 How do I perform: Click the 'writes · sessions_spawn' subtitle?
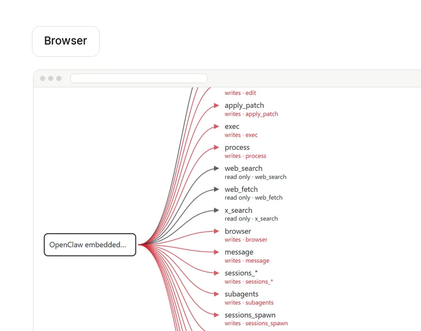coord(256,323)
